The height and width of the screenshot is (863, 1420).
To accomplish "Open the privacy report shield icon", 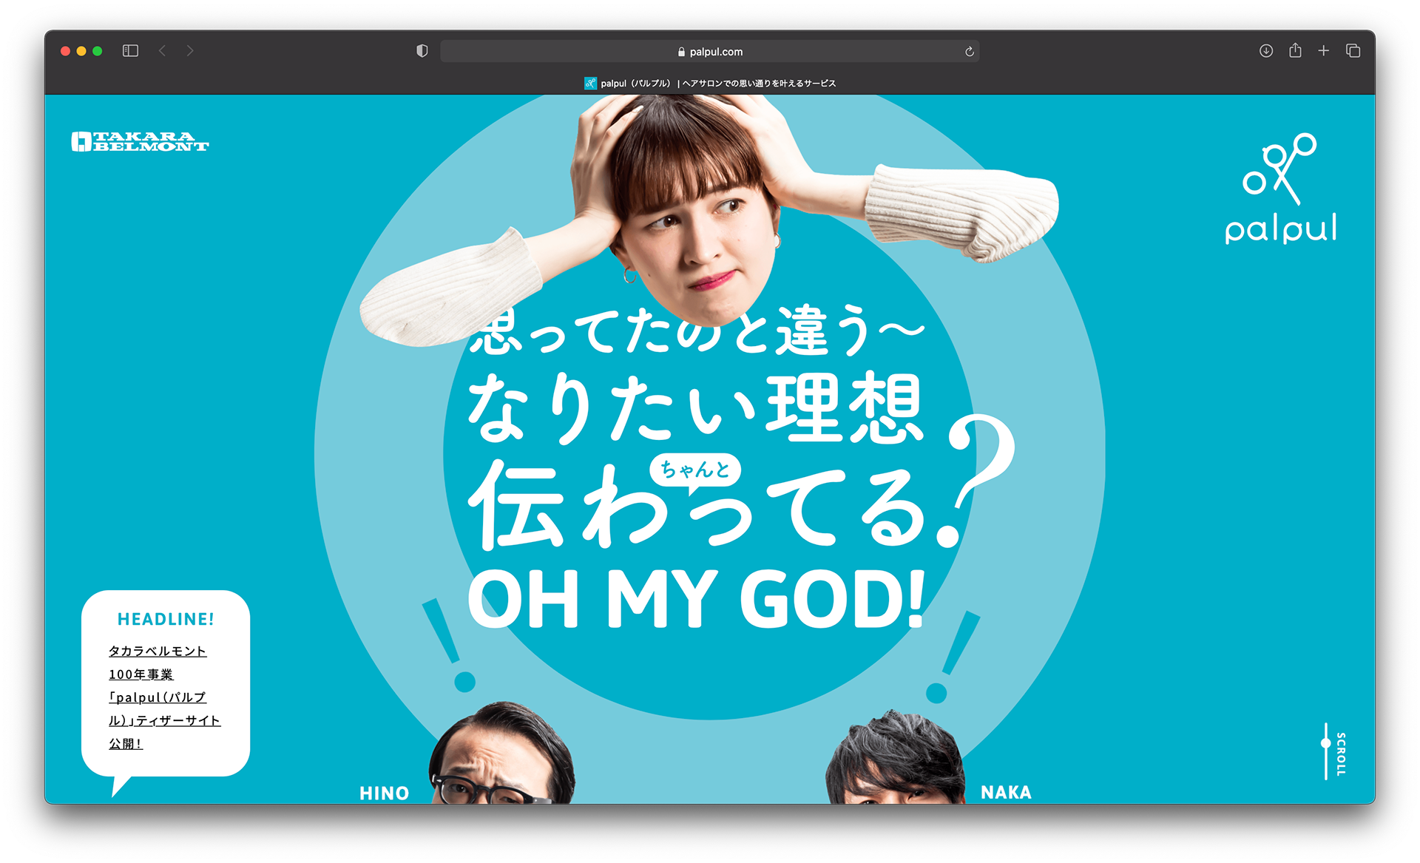I will coord(422,51).
